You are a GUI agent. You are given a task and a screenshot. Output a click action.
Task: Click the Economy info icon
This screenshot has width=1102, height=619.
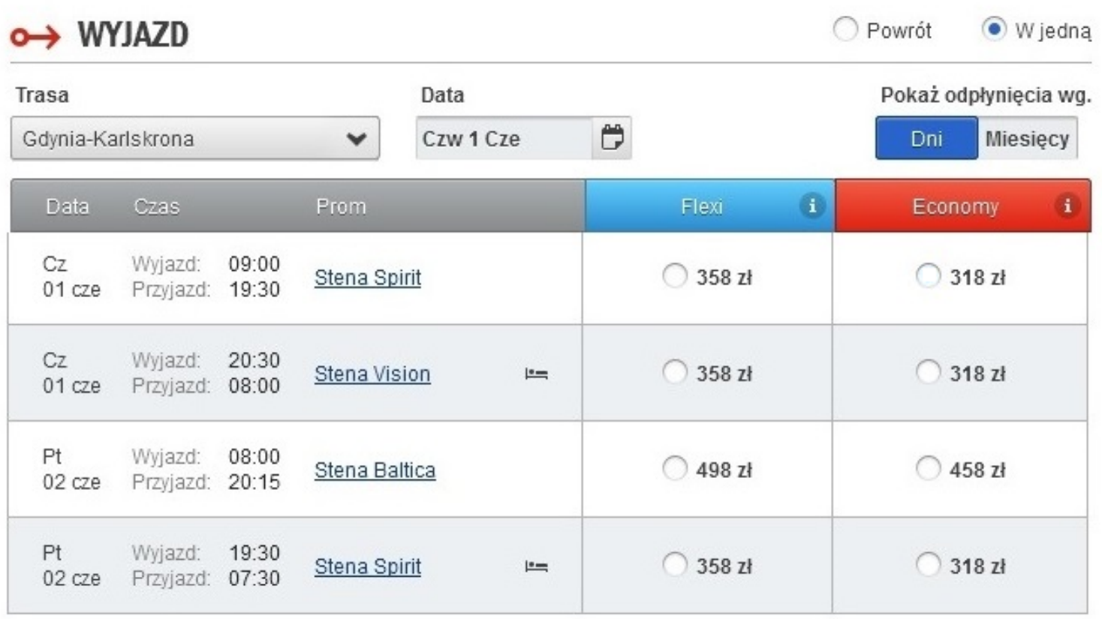click(x=1066, y=206)
